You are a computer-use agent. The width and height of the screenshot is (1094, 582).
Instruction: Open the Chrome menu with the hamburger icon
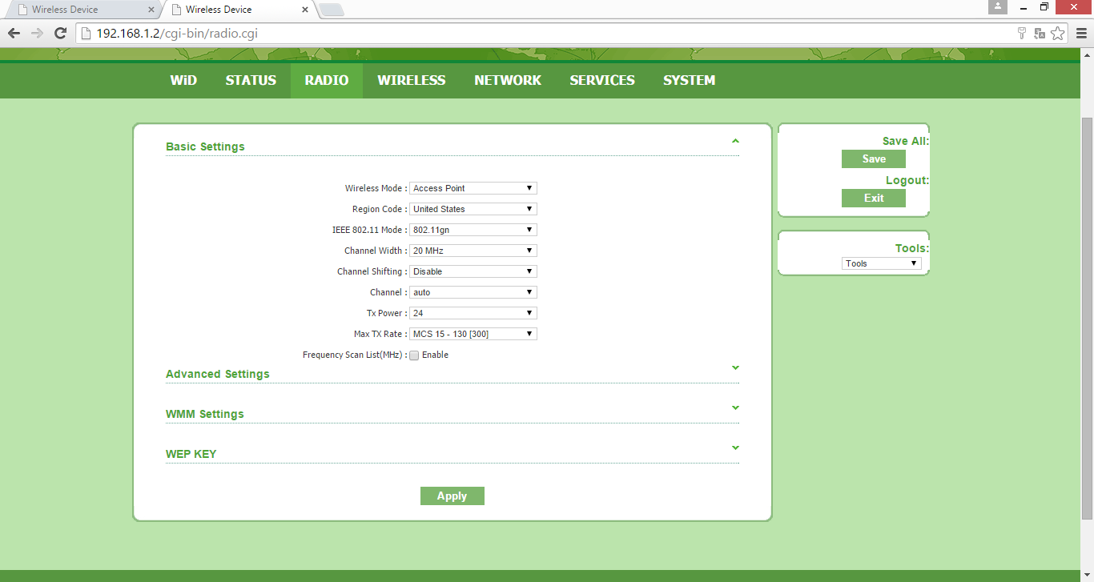1082,33
